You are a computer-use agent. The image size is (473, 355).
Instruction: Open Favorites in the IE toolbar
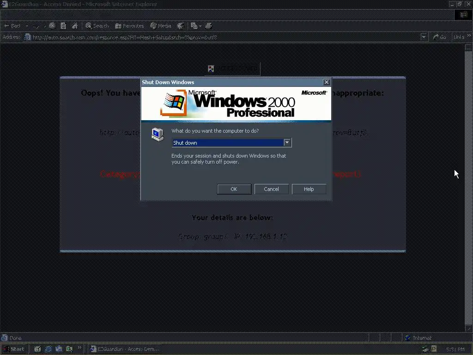129,26
